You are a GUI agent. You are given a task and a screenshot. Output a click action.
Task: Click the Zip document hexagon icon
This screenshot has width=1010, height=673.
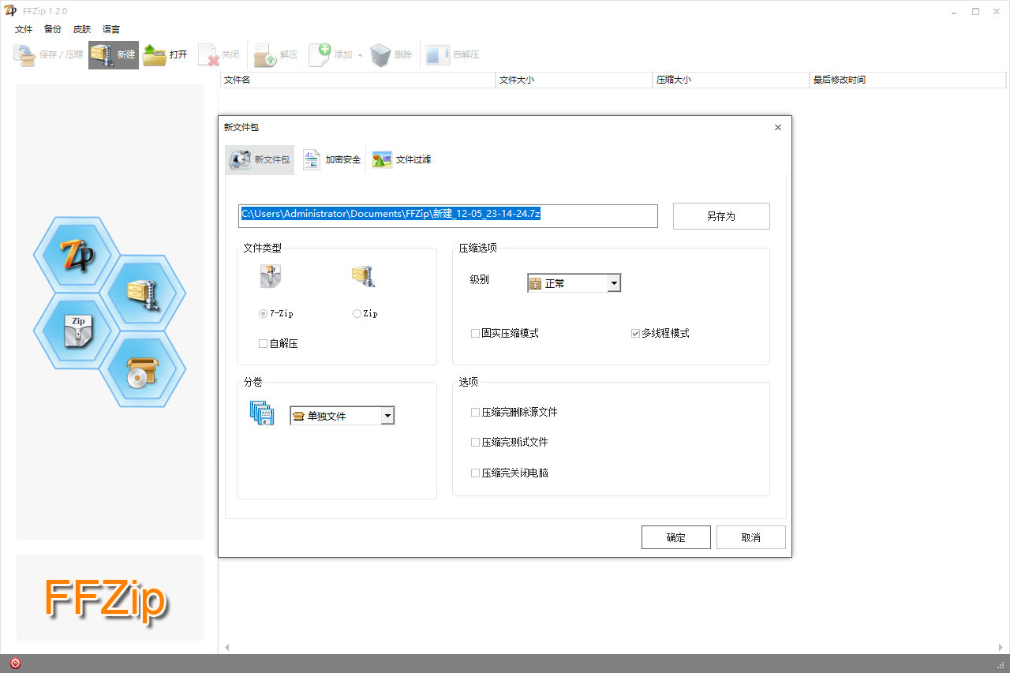click(x=77, y=331)
